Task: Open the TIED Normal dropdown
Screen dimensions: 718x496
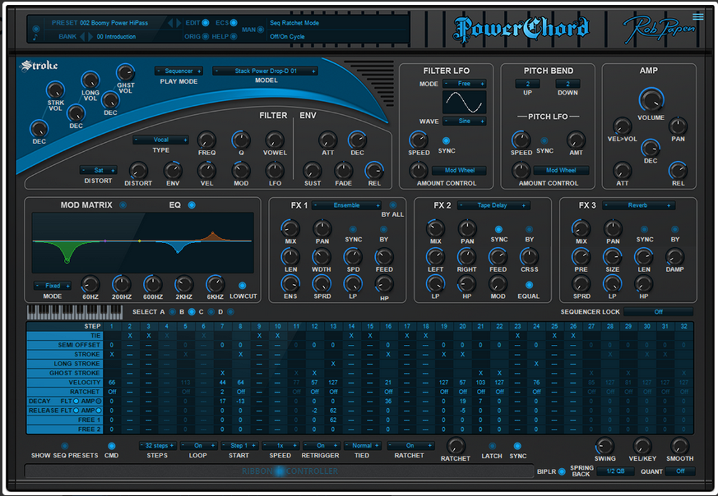Action: click(x=362, y=446)
